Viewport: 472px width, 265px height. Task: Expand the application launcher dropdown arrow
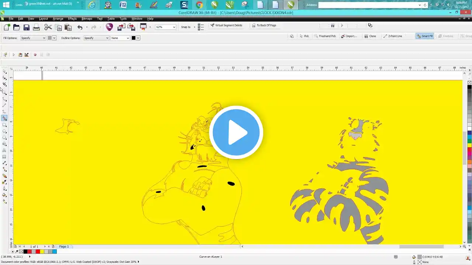[x=150, y=27]
